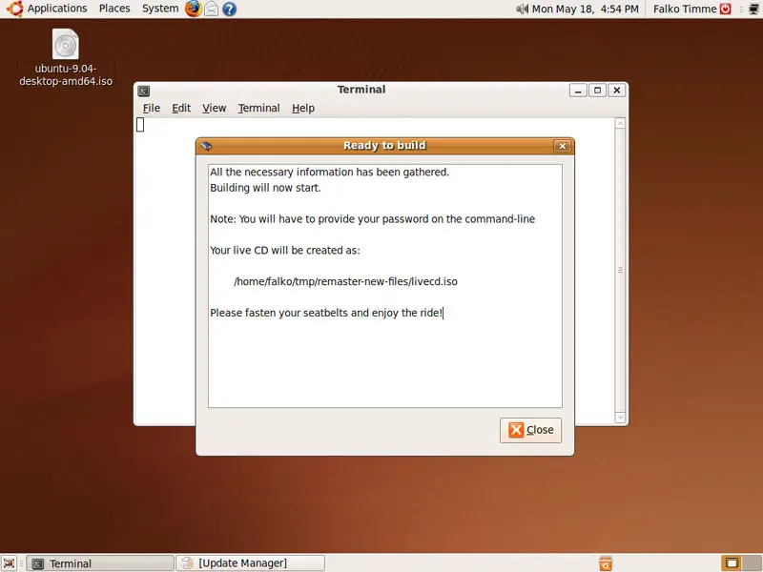Click 'Your live CD will be created as:'

(x=284, y=251)
